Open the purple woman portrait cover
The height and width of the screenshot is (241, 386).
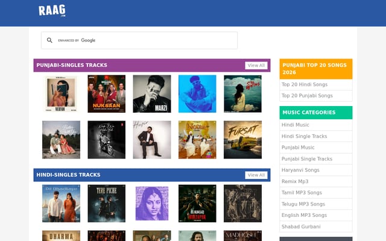point(152,204)
